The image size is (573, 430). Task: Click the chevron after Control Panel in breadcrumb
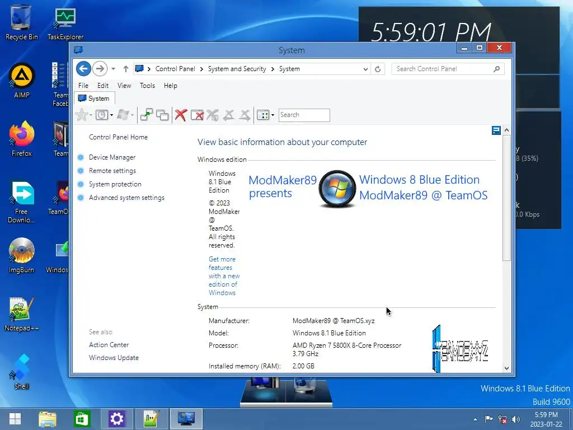coord(201,69)
